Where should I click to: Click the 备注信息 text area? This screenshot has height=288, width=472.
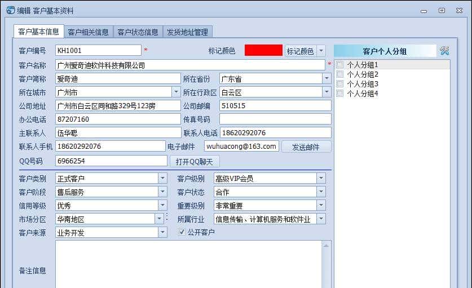[x=189, y=264]
